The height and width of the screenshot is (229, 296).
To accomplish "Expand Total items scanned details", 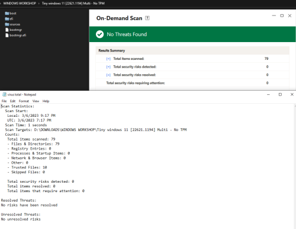I will pyautogui.click(x=108, y=59).
